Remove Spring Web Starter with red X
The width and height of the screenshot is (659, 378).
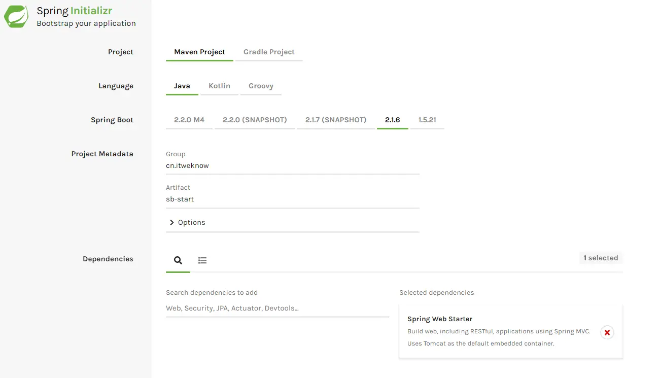tap(607, 332)
